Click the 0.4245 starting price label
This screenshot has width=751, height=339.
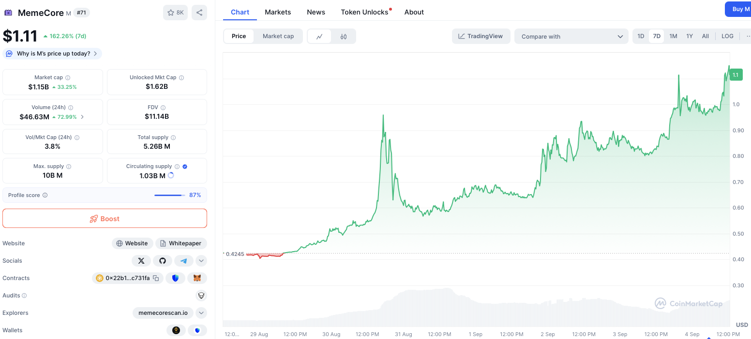click(x=235, y=254)
